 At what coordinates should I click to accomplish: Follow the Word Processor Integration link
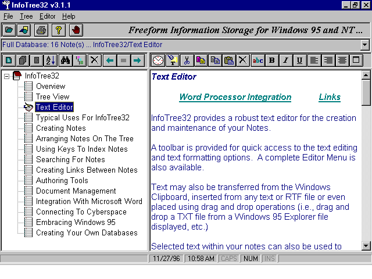pyautogui.click(x=235, y=97)
